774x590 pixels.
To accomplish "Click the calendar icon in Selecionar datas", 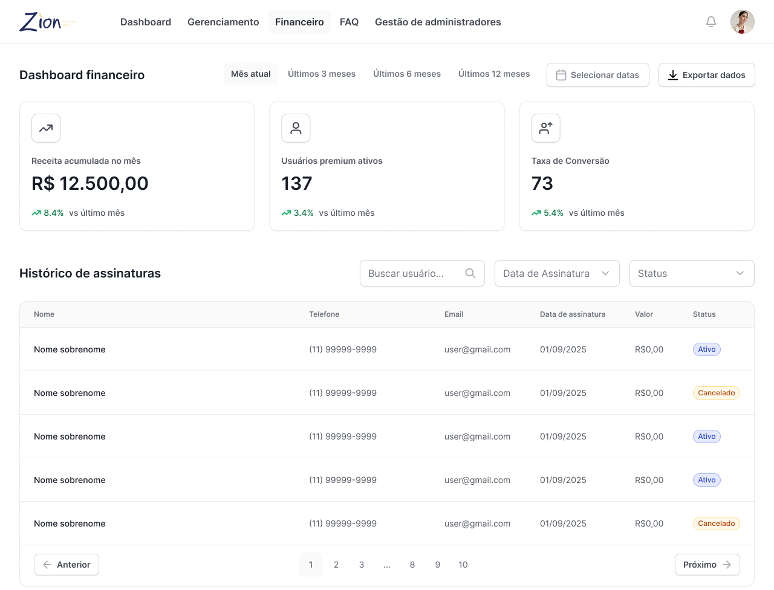I will pyautogui.click(x=562, y=75).
